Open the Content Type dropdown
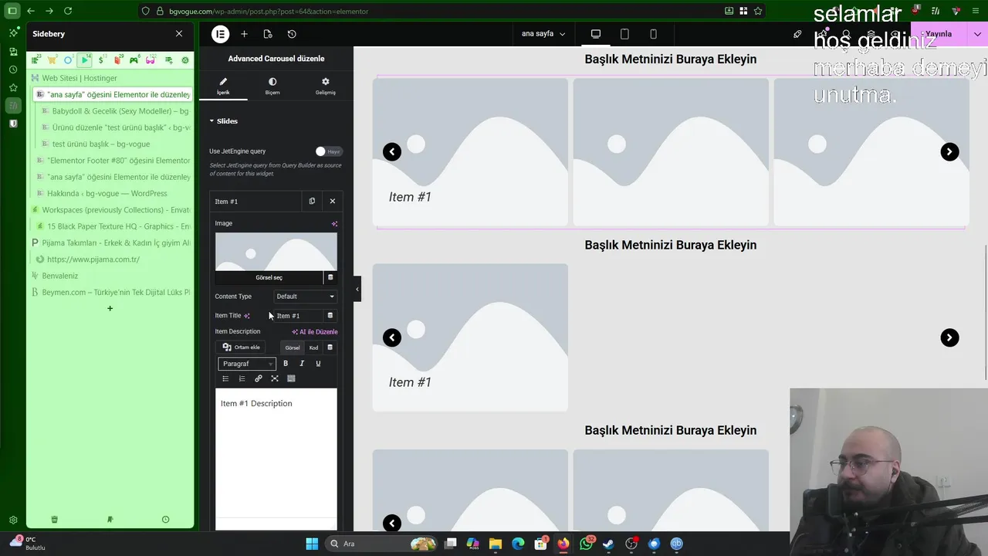The image size is (988, 556). tap(306, 297)
